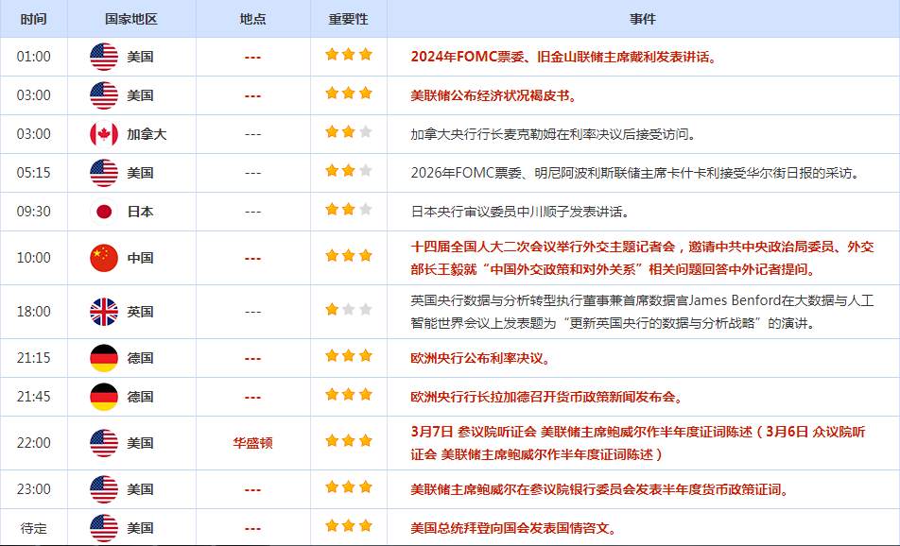
Task: Click the star rating in the 待定 row
Action: (349, 525)
